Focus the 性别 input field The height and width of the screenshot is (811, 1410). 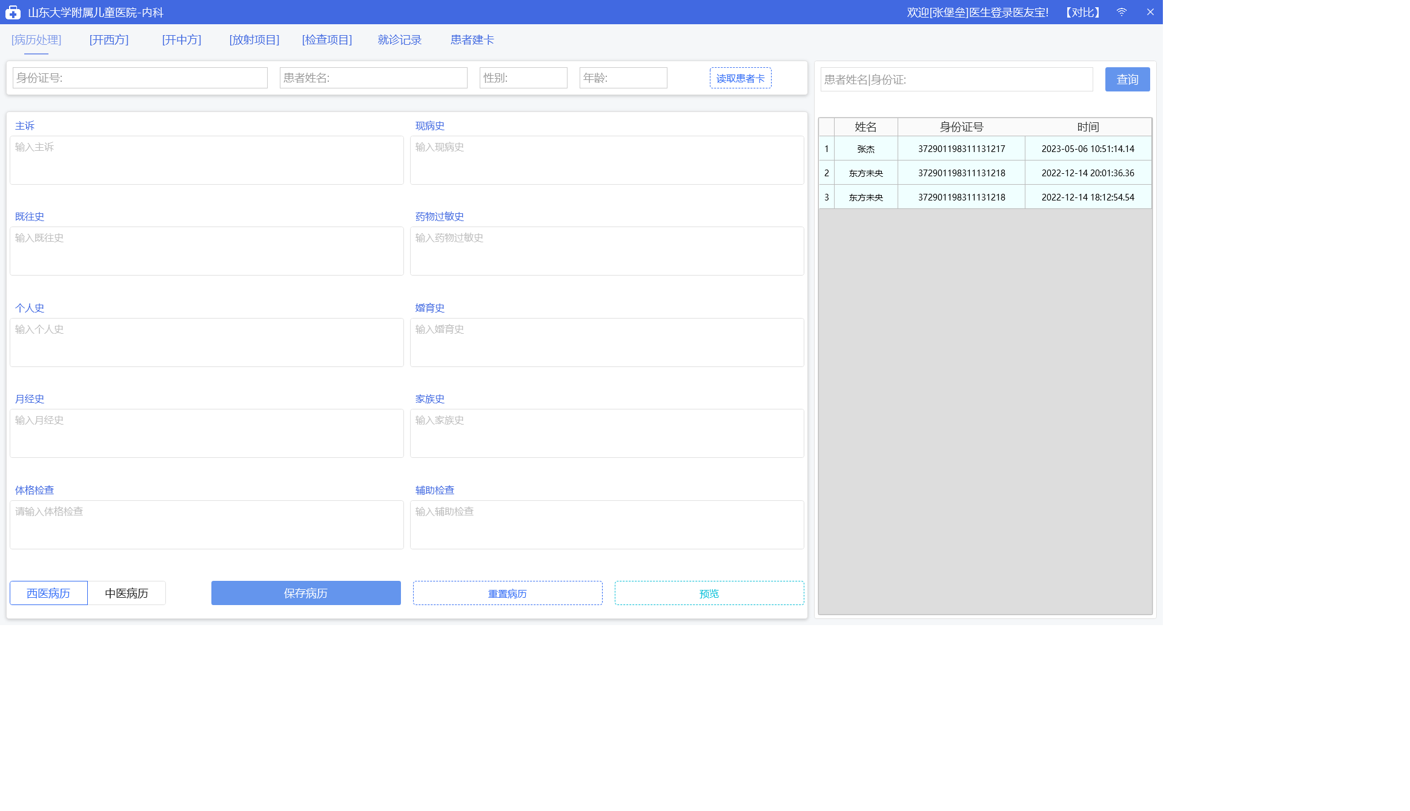(523, 78)
